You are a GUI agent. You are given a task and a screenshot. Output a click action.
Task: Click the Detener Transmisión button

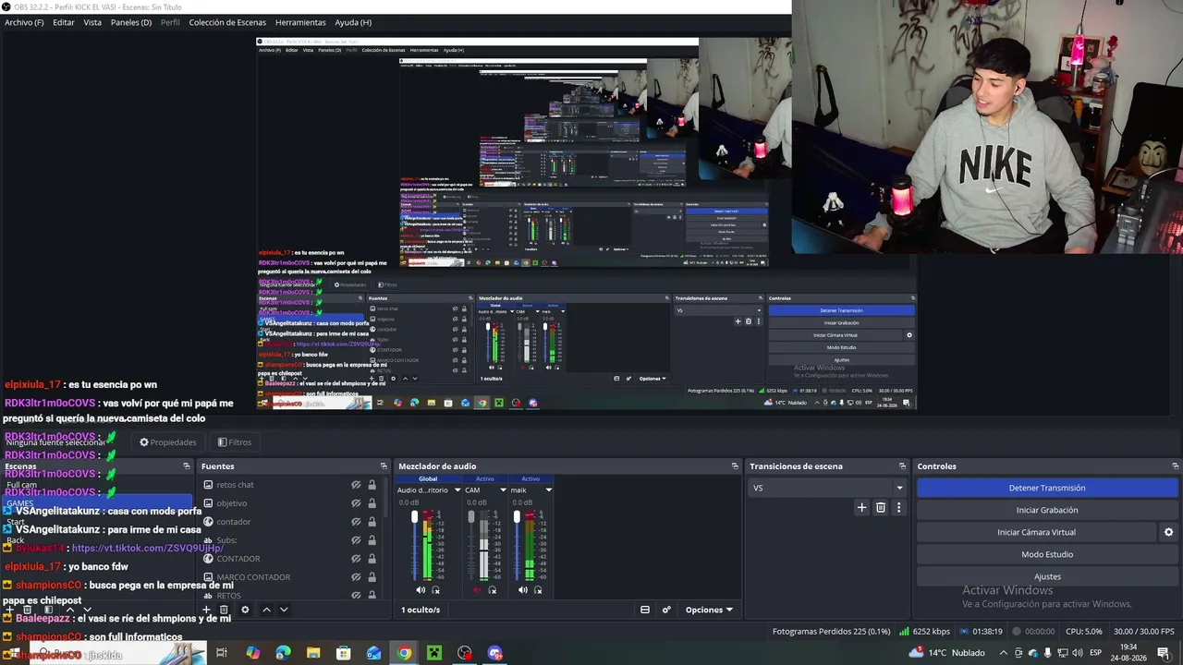pyautogui.click(x=1047, y=488)
